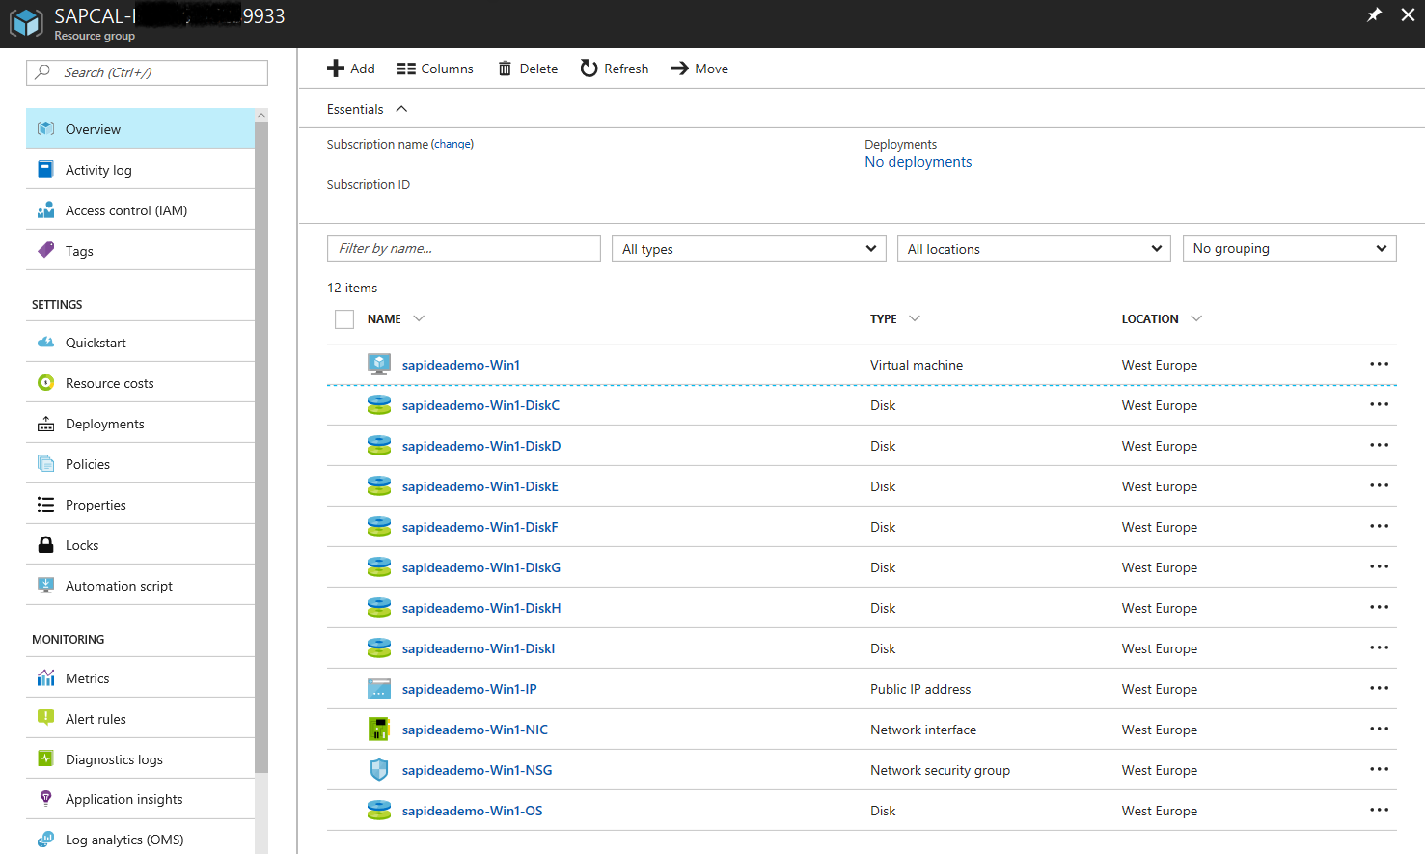Viewport: 1425px width, 854px height.
Task: Sort by LOCATION column chevron
Action: (1196, 318)
